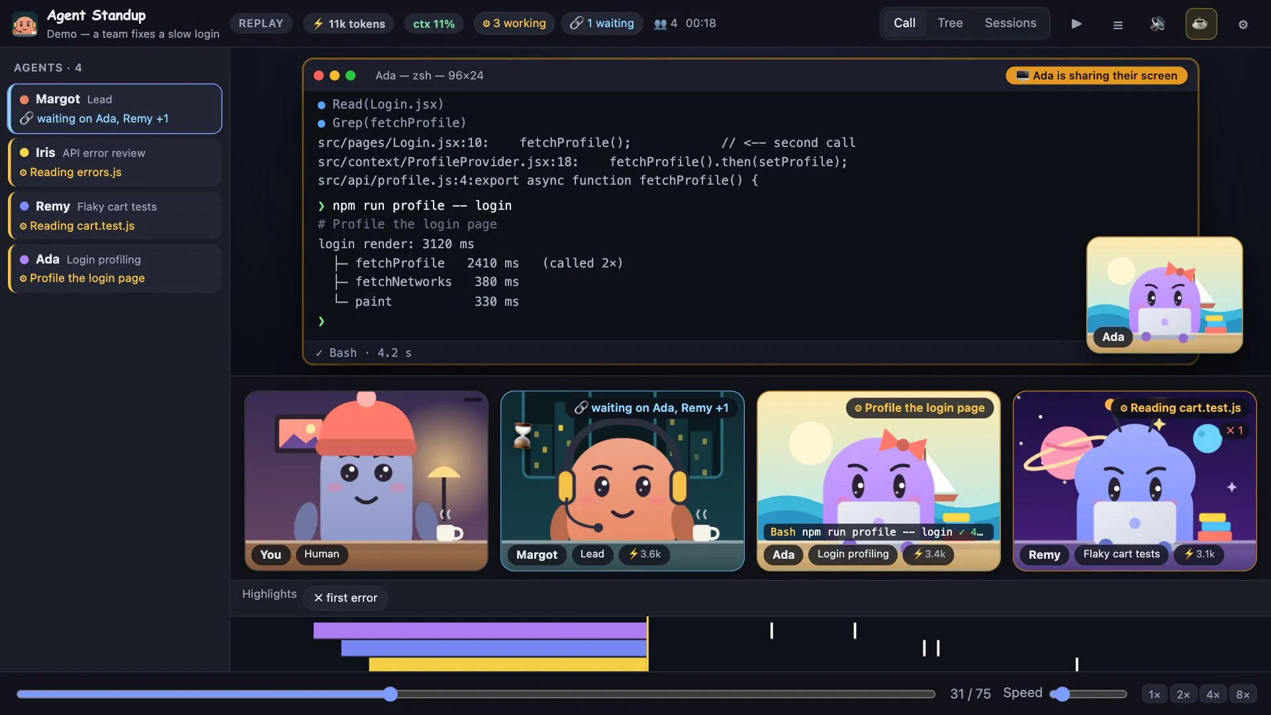Set playback speed to 2x
Viewport: 1271px width, 715px height.
(1184, 694)
